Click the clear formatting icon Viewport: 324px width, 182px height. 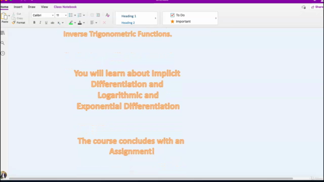107,15
